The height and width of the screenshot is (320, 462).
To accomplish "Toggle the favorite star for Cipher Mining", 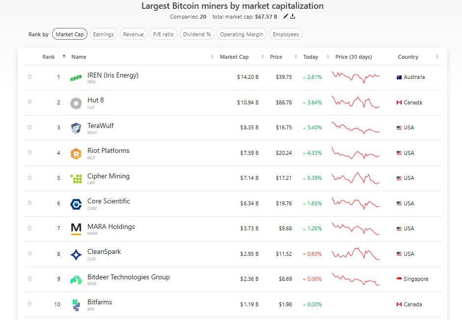I will (30, 178).
